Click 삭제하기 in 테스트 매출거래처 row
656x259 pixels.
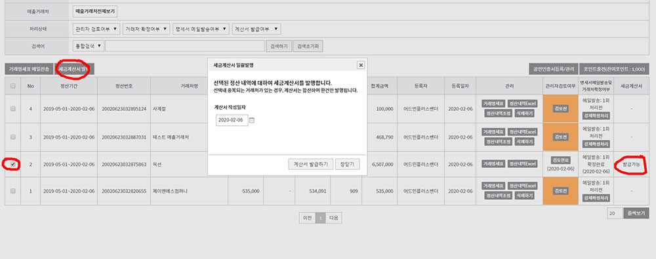524,142
